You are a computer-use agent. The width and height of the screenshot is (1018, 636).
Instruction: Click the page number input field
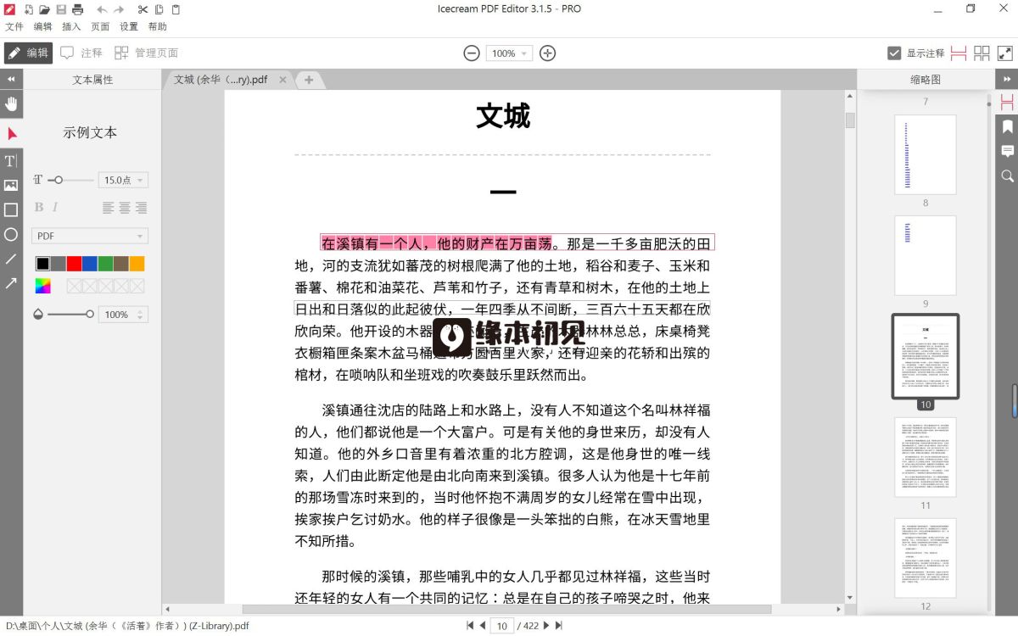point(501,626)
